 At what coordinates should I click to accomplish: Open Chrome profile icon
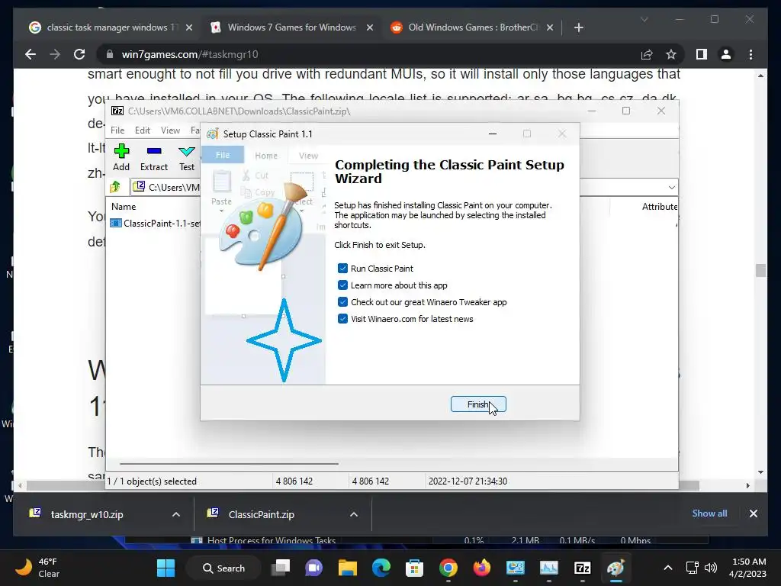click(726, 54)
